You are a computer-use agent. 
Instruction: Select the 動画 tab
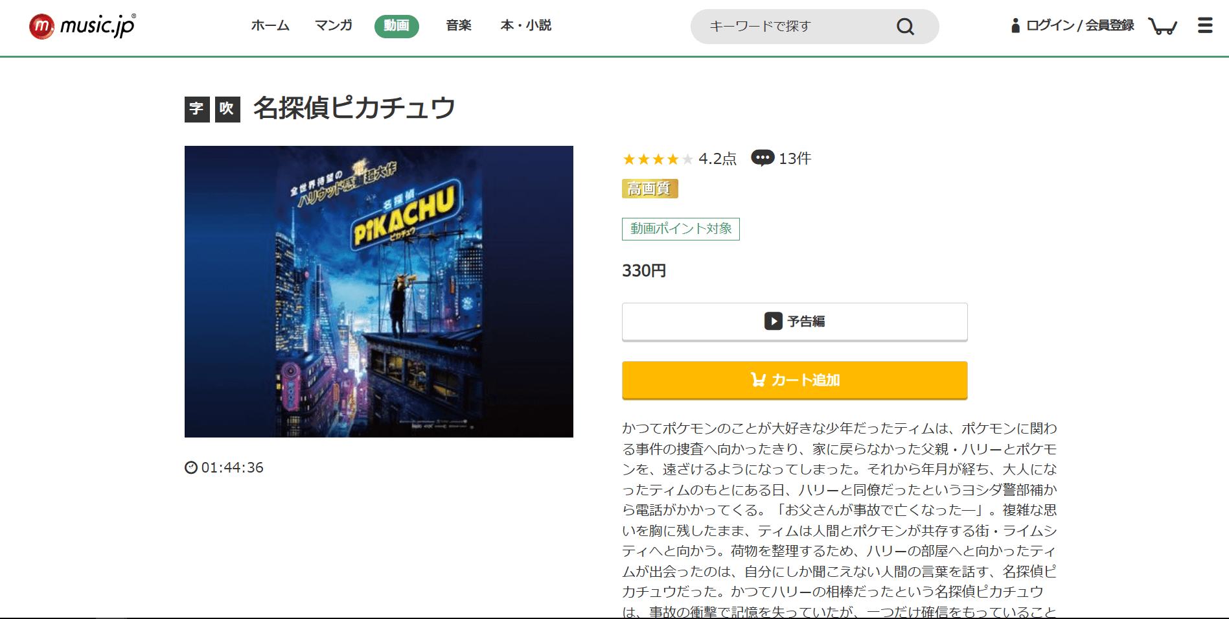click(396, 26)
